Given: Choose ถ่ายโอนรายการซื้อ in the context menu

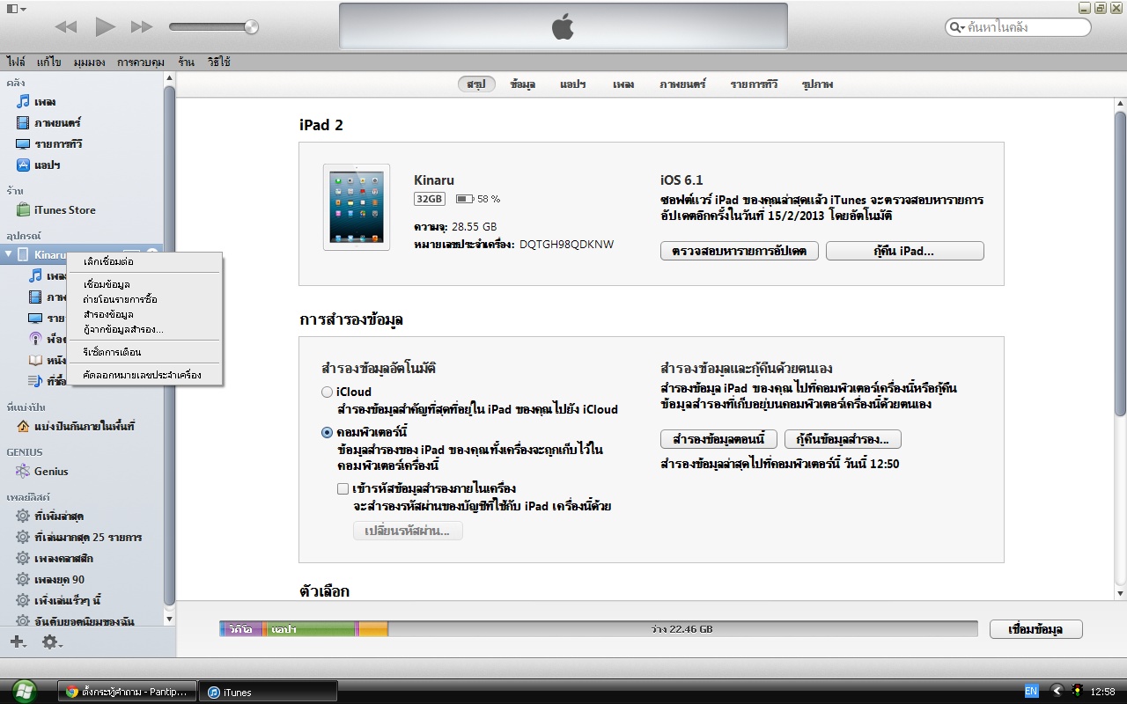Looking at the screenshot, I should click(146, 299).
